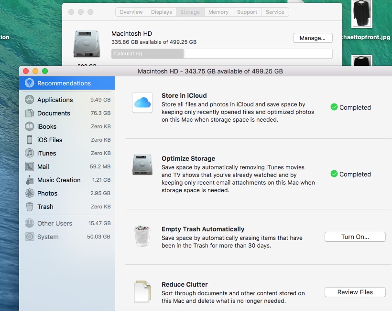Screen dimensions: 392x311
Task: Select the Music Creation row
Action: pos(67,180)
